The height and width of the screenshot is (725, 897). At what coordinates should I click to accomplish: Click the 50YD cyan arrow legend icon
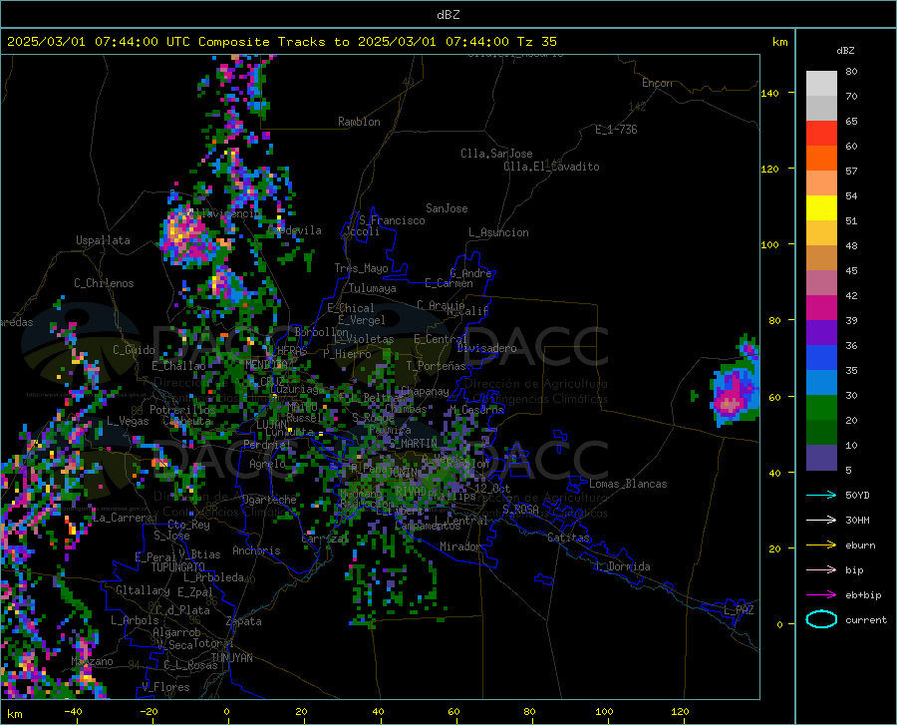pos(821,495)
